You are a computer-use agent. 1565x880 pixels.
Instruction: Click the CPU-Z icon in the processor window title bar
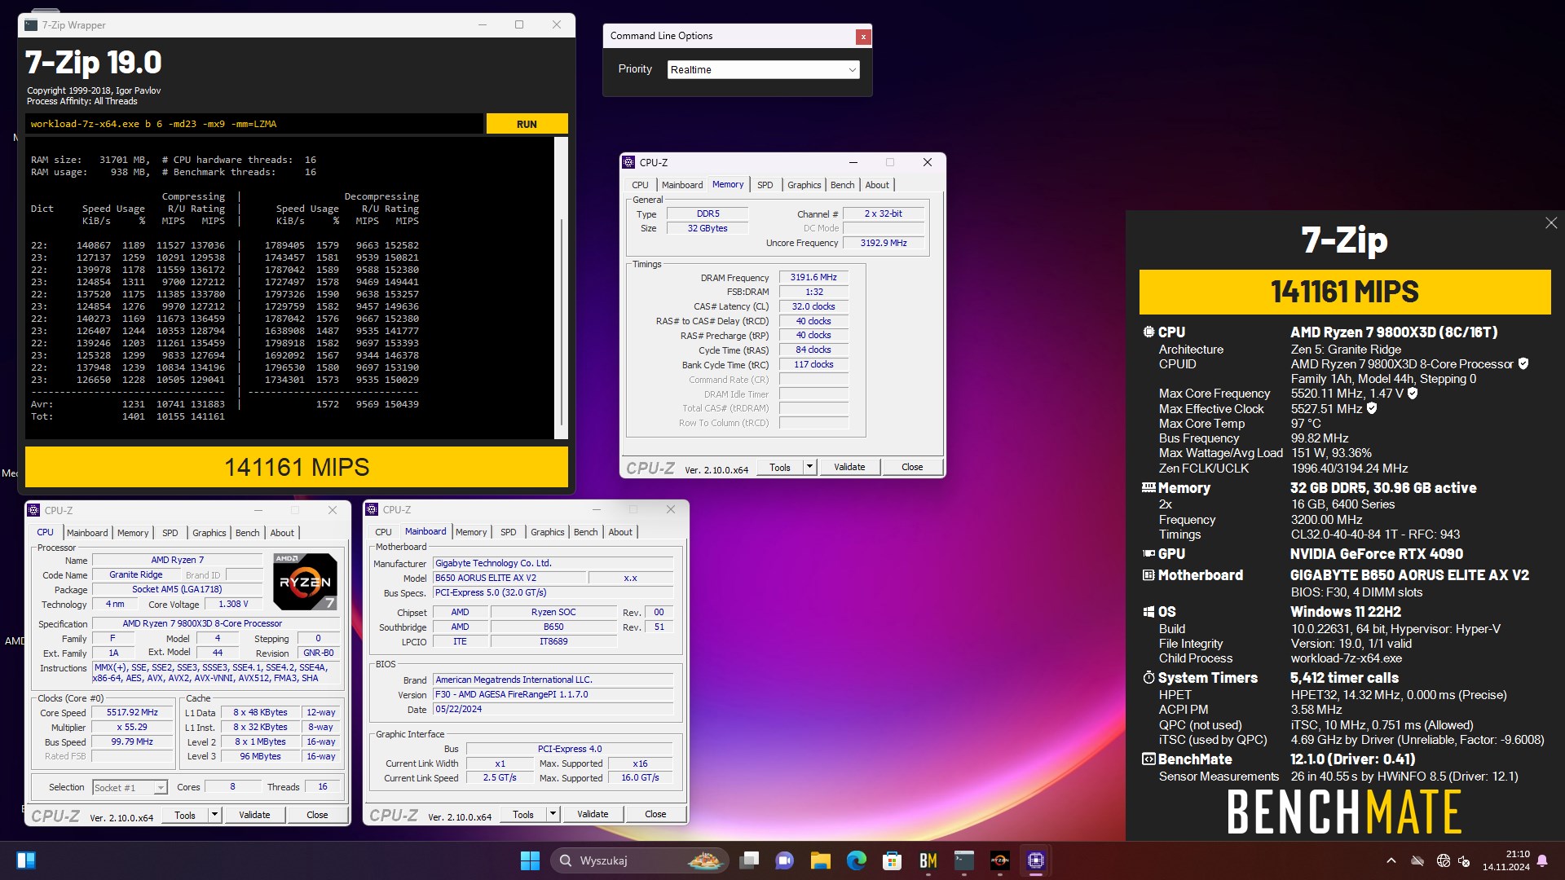34,510
